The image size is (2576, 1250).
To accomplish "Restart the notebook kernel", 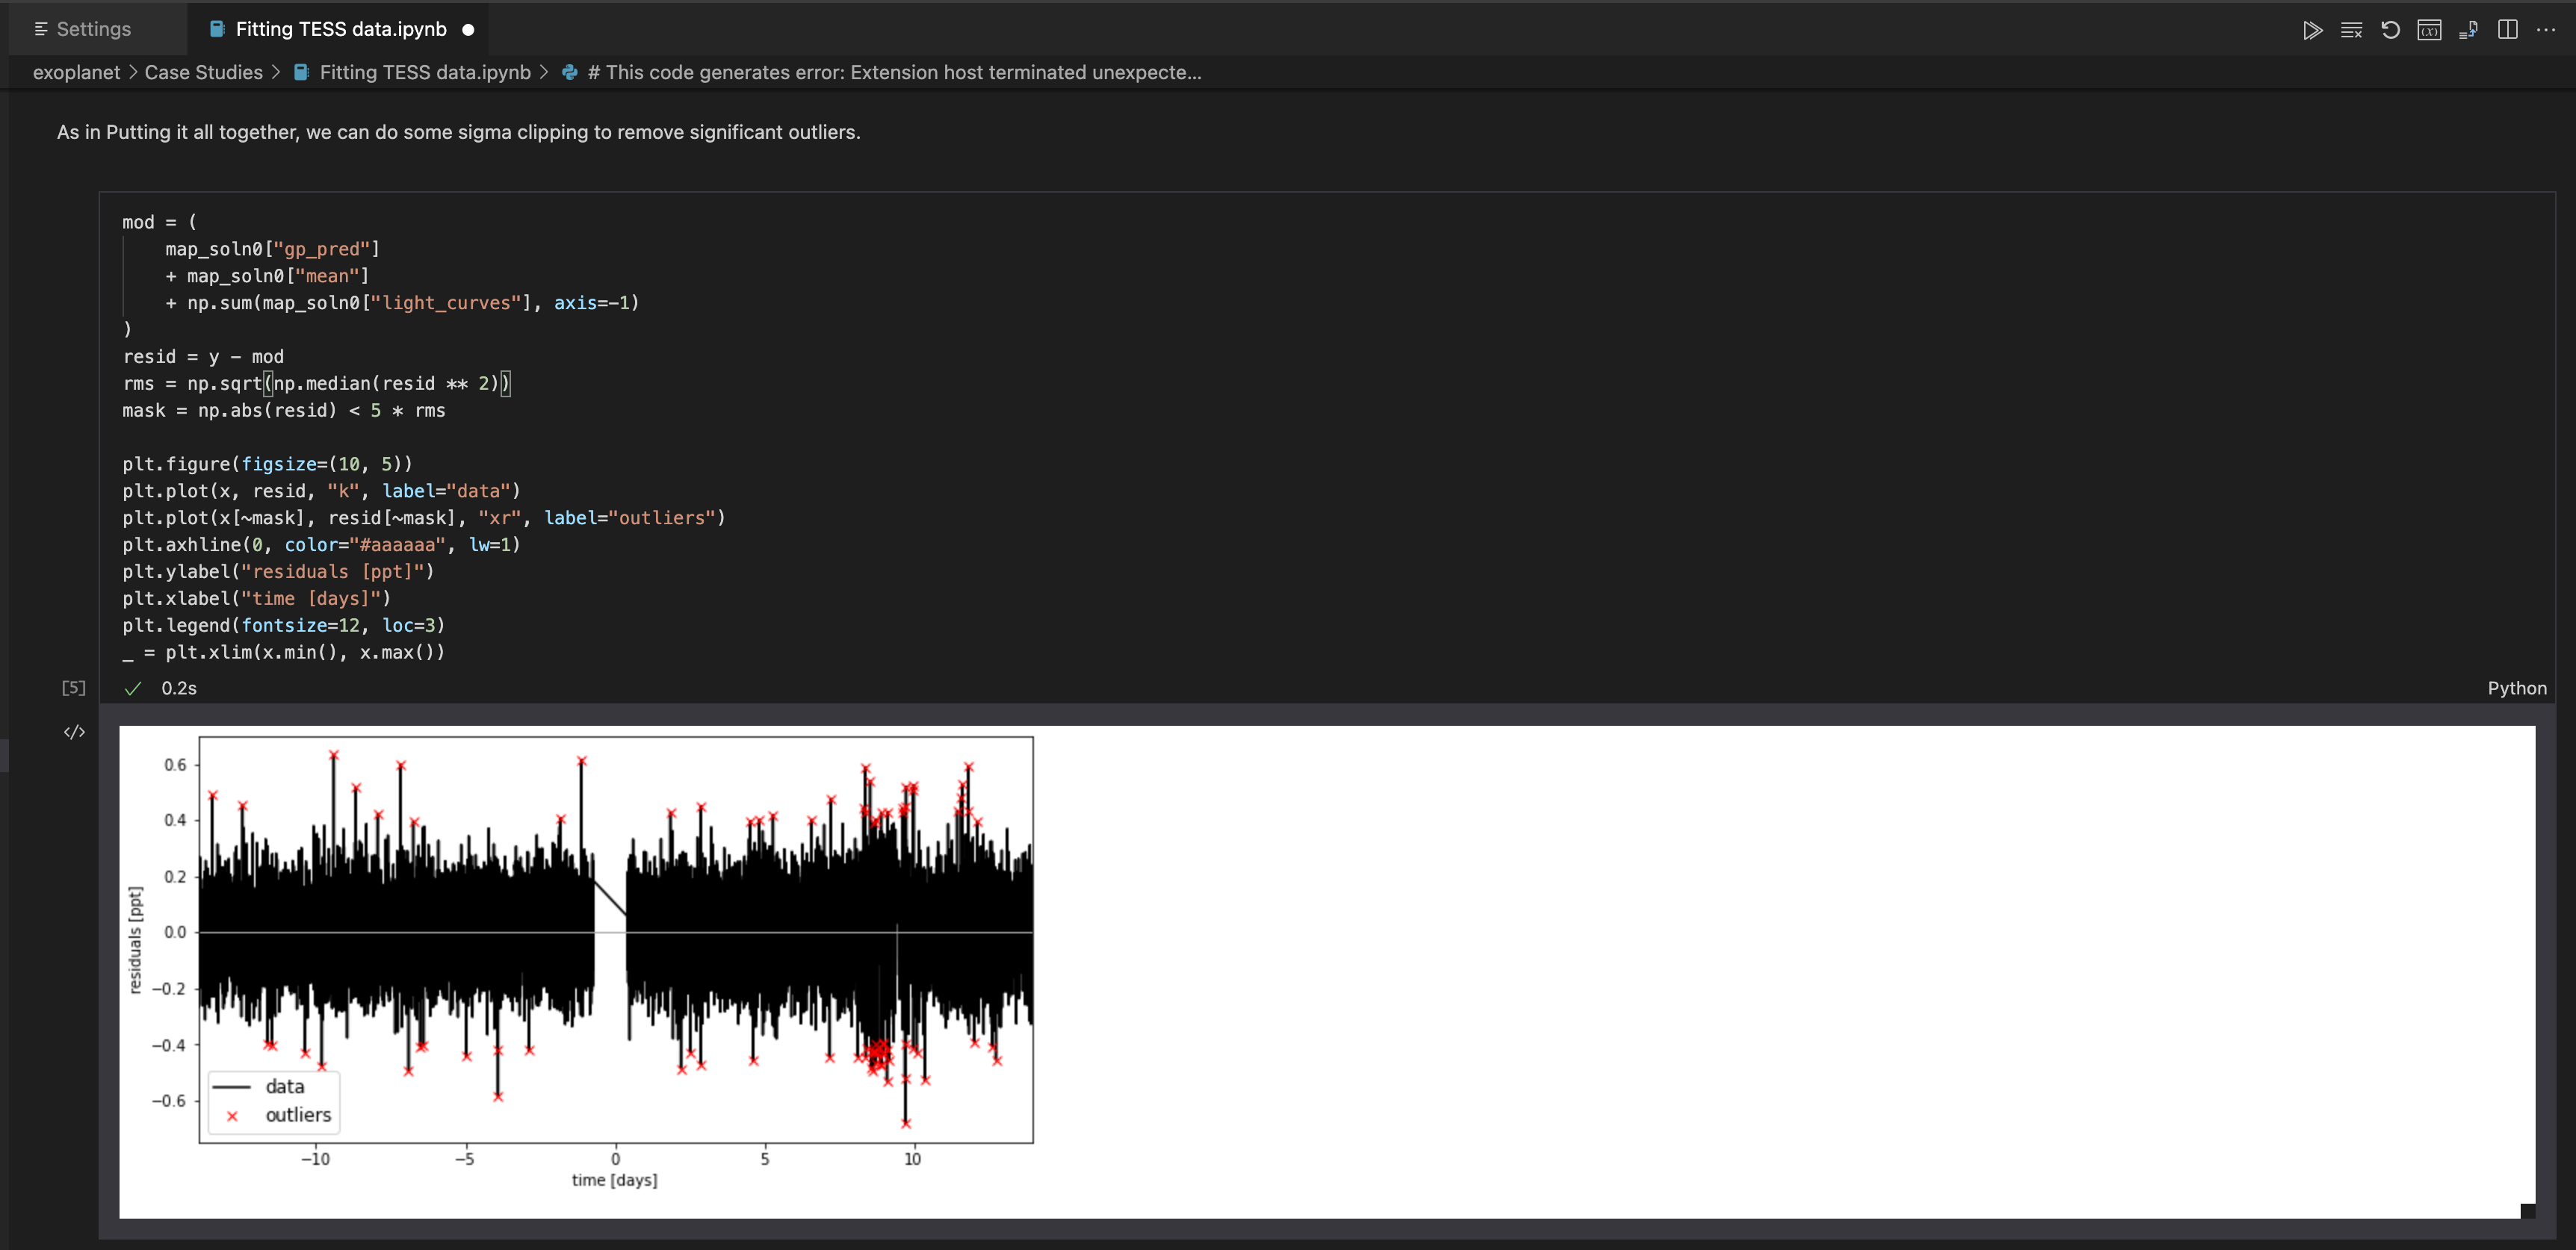I will click(2391, 29).
